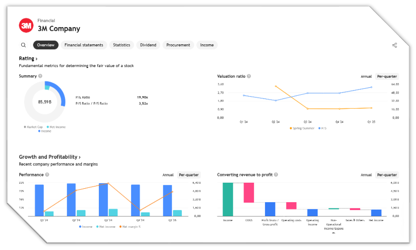The width and height of the screenshot is (416, 250).
Task: Click the 85,59 B donut center value
Action: pyautogui.click(x=45, y=102)
